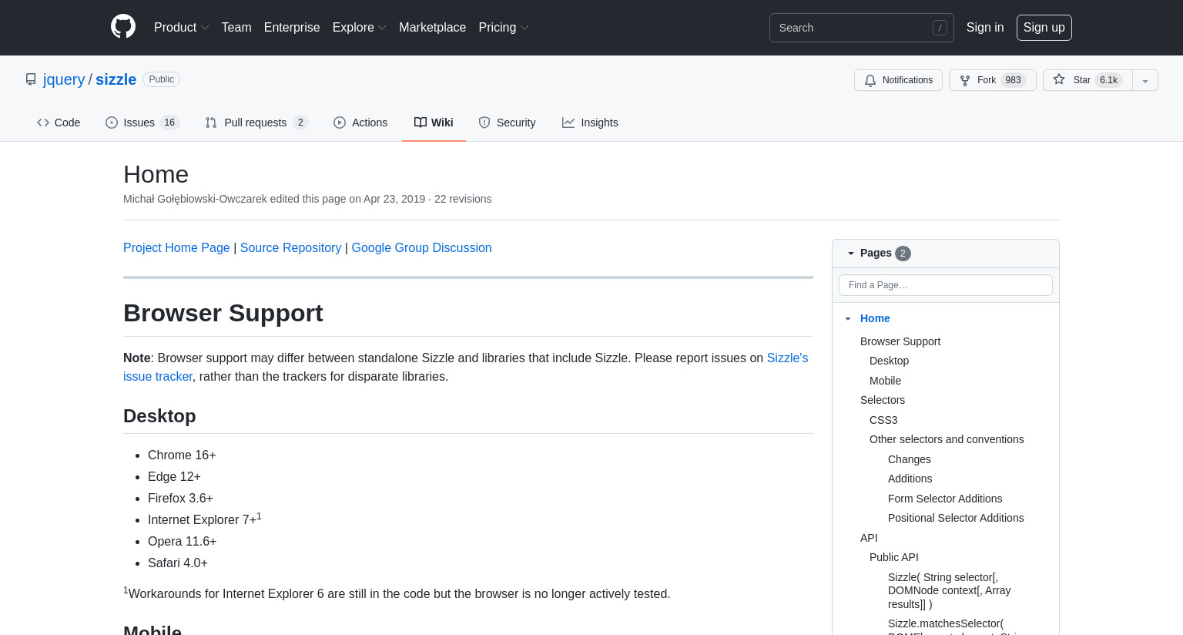
Task: Collapse the Home page tree arrow
Action: [x=848, y=318]
